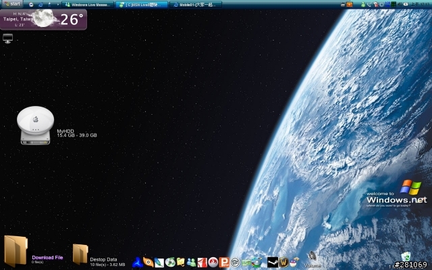Image resolution: width=432 pixels, height=270 pixels.
Task: Open the round white circle dock icon
Action: [x=235, y=263]
